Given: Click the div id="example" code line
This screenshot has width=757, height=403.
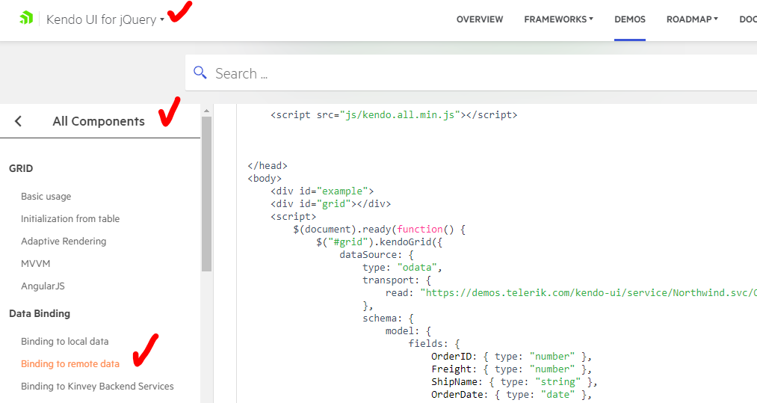Looking at the screenshot, I should point(322,191).
